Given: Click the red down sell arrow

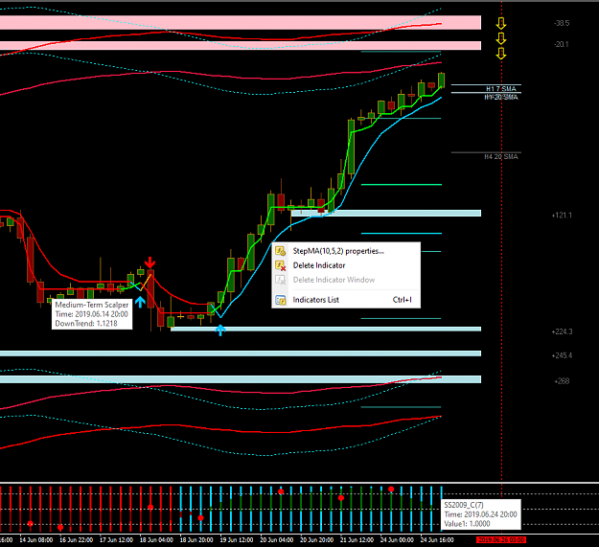Looking at the screenshot, I should click(150, 262).
